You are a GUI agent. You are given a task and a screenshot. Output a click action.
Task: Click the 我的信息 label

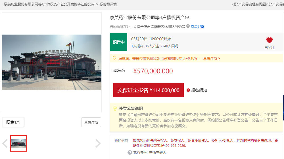[121, 140]
